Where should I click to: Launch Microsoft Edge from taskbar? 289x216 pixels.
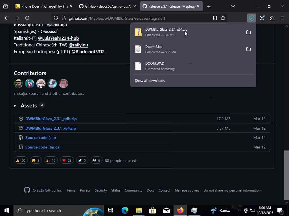[125, 210]
